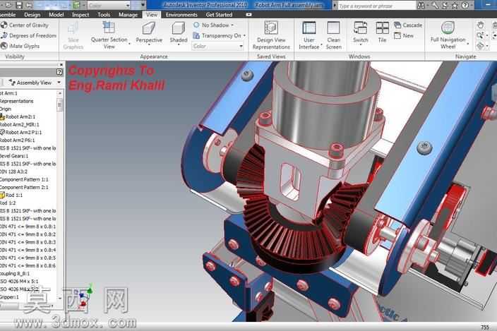Toggle Clean Screen mode
The height and width of the screenshot is (331, 497).
[333, 35]
